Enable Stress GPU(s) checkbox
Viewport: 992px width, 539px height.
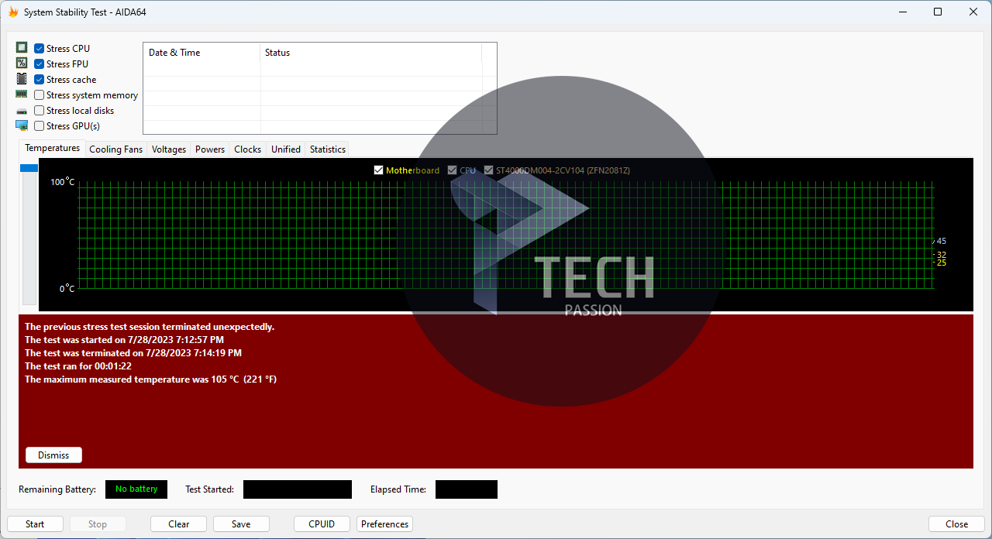[x=39, y=126]
